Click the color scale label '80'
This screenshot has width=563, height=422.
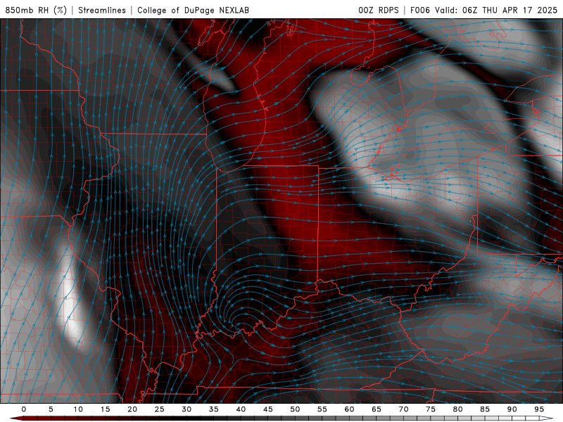[458, 409]
